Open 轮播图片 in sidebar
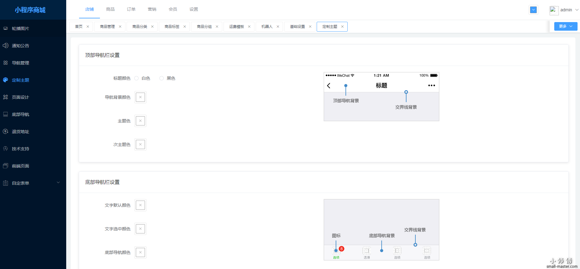This screenshot has width=580, height=269. click(x=33, y=28)
